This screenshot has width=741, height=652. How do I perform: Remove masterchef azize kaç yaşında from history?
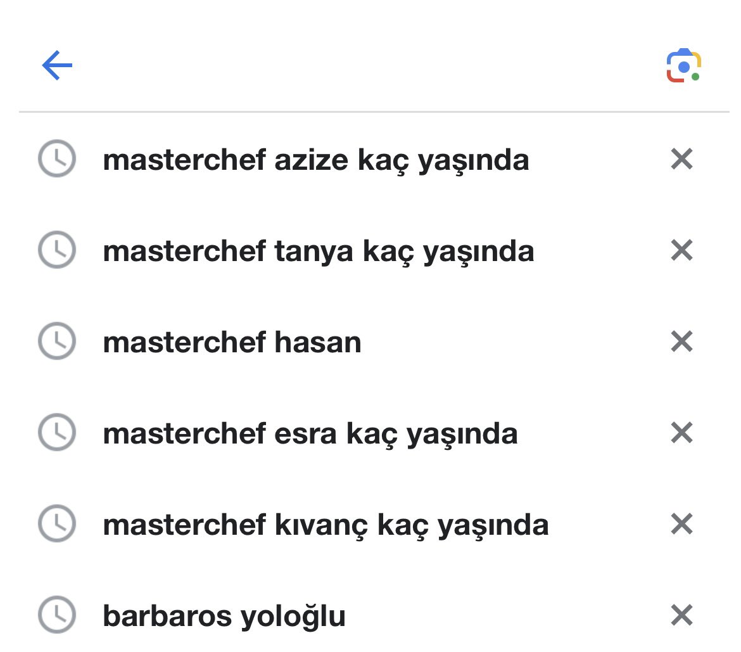[x=681, y=159]
